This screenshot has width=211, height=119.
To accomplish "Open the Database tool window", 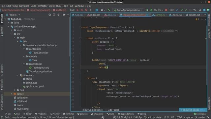I will pyautogui.click(x=209, y=20).
